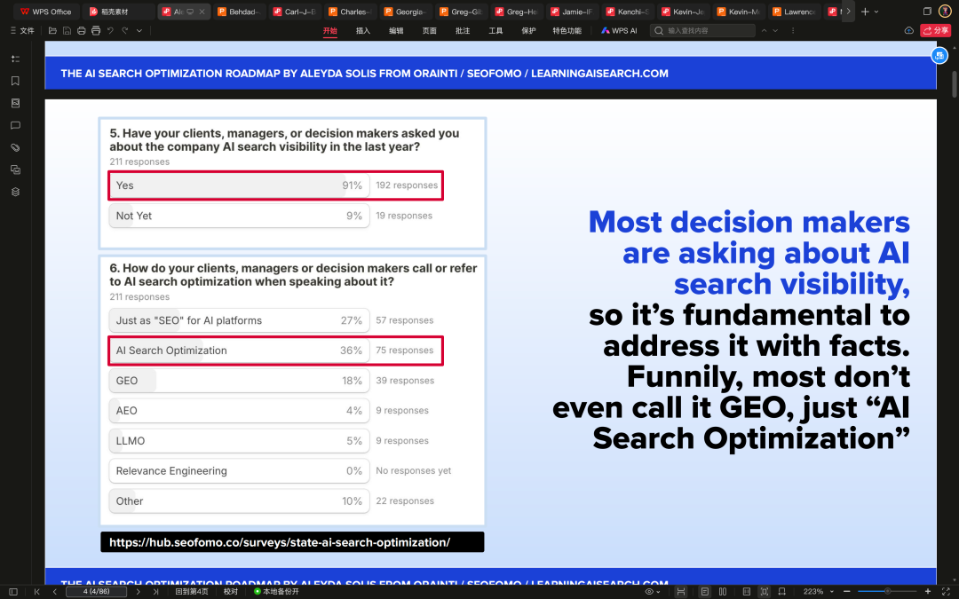
Task: Switch to the Kenchi-S document tab
Action: pyautogui.click(x=628, y=12)
